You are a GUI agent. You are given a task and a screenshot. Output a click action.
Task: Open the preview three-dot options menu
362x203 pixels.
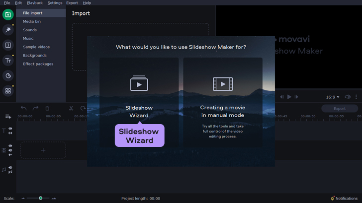(356, 97)
